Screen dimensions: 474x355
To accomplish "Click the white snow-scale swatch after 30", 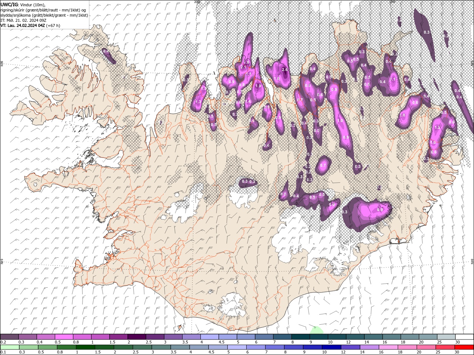I will point(465,337).
